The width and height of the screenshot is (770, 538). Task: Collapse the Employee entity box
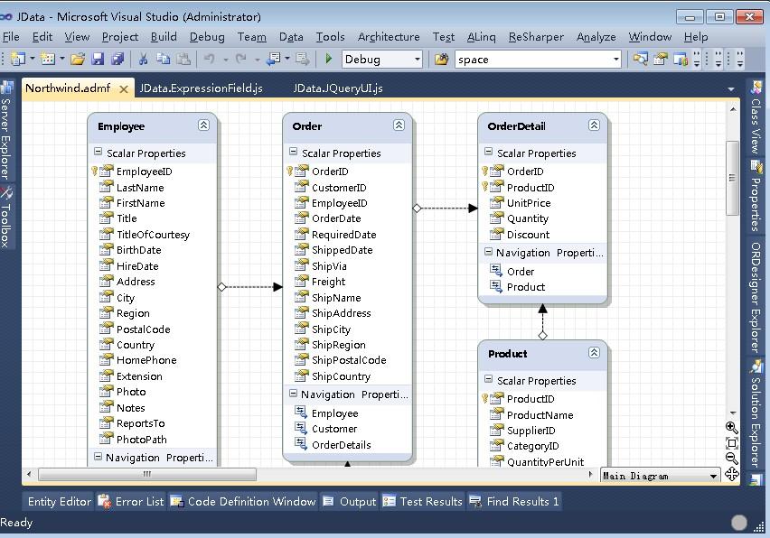coord(203,125)
